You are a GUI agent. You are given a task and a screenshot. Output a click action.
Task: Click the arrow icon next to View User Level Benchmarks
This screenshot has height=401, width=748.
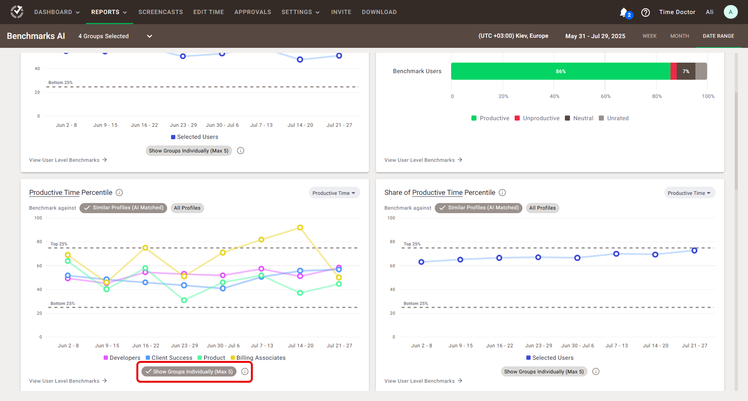point(105,381)
